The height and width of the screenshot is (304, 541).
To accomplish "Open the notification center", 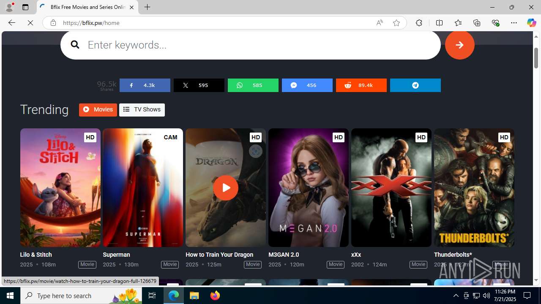I will [527, 296].
